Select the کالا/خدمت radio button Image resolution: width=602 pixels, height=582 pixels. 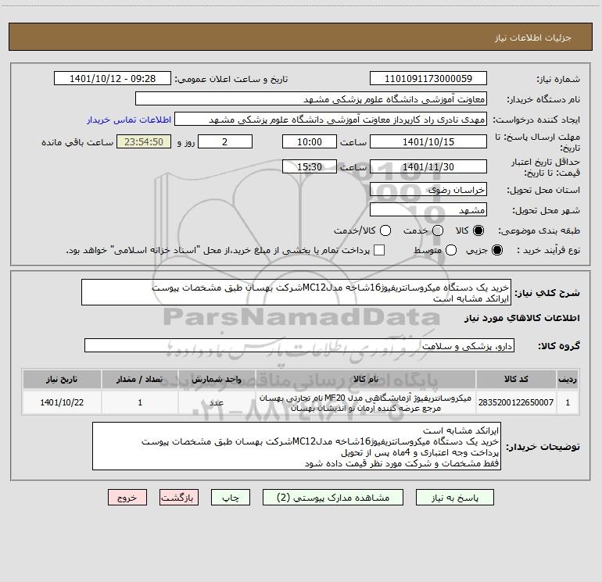385,230
